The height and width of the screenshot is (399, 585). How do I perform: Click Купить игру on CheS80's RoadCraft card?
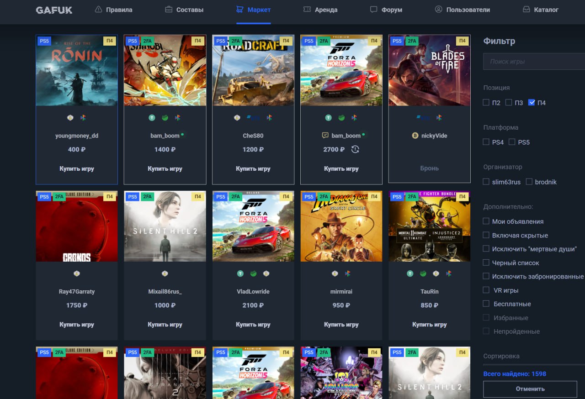(x=253, y=169)
